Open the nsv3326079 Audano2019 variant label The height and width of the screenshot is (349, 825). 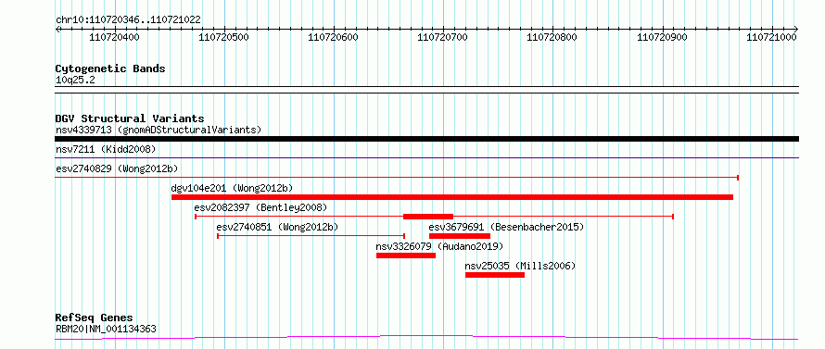[x=439, y=246]
